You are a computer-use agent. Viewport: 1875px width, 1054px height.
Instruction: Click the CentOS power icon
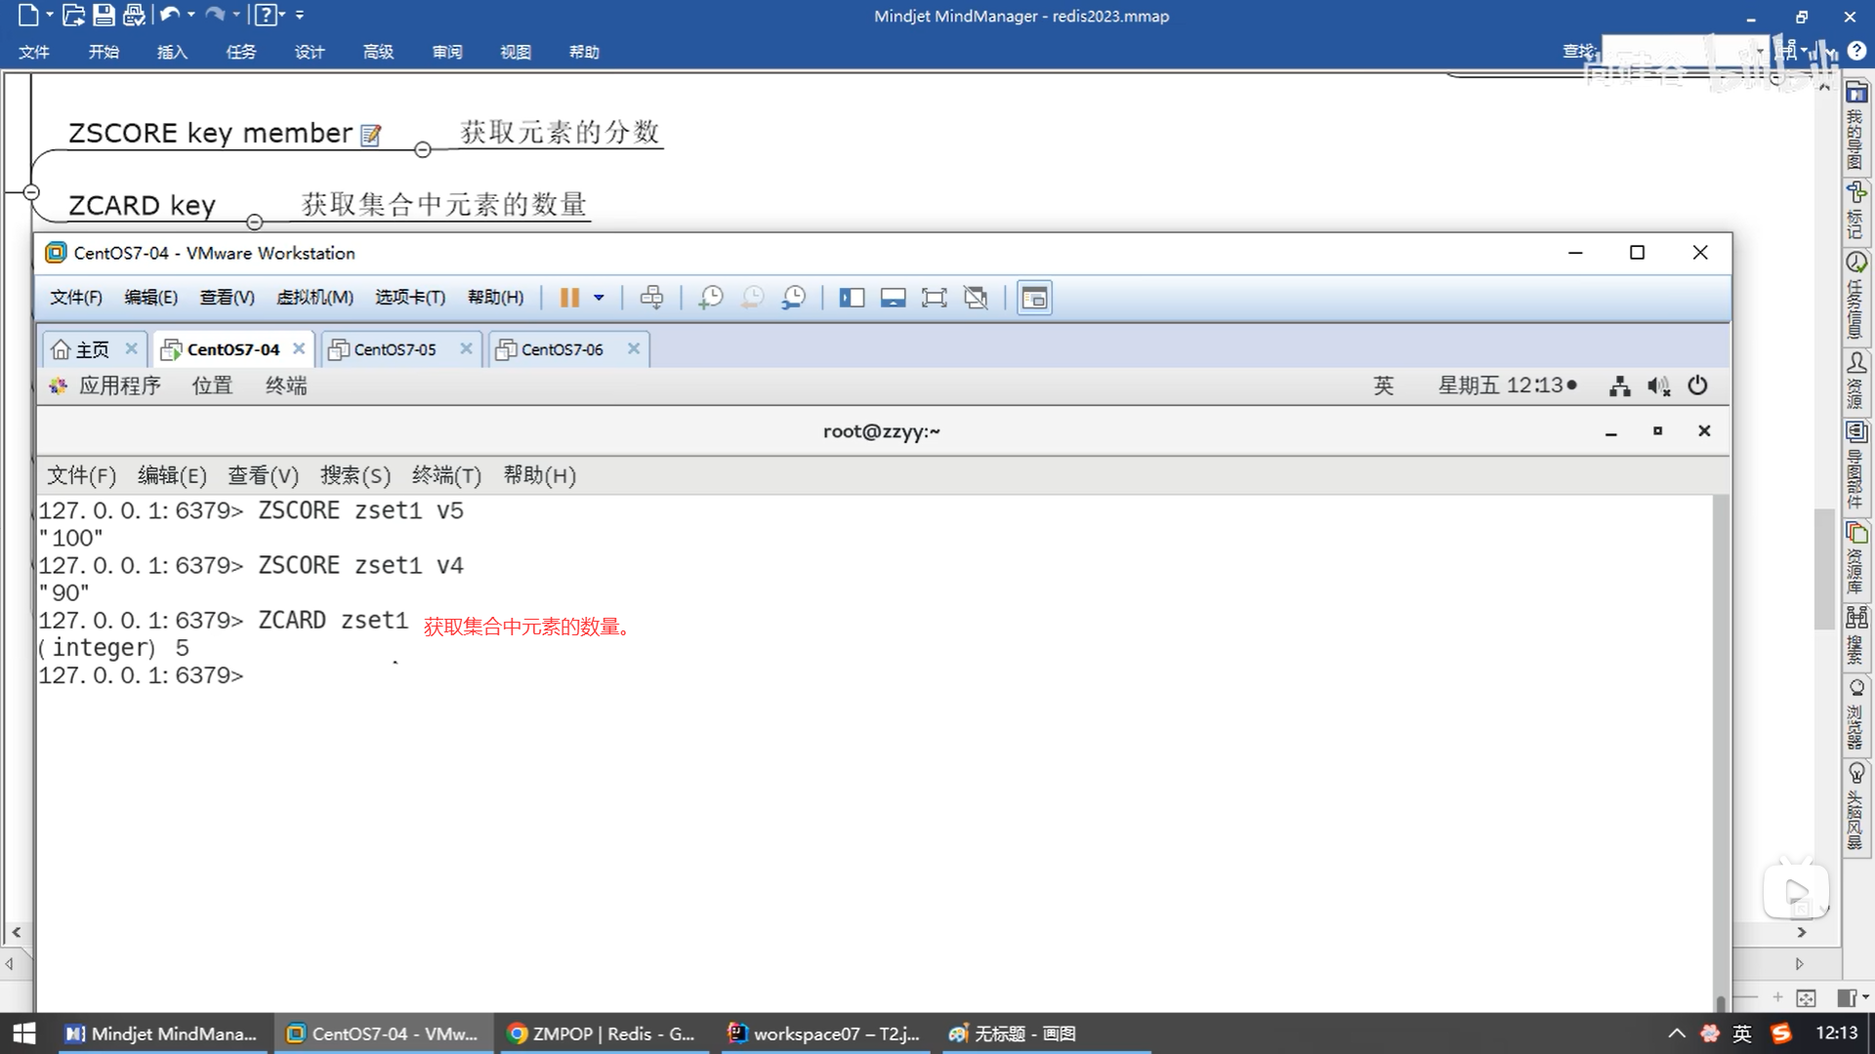point(1697,385)
